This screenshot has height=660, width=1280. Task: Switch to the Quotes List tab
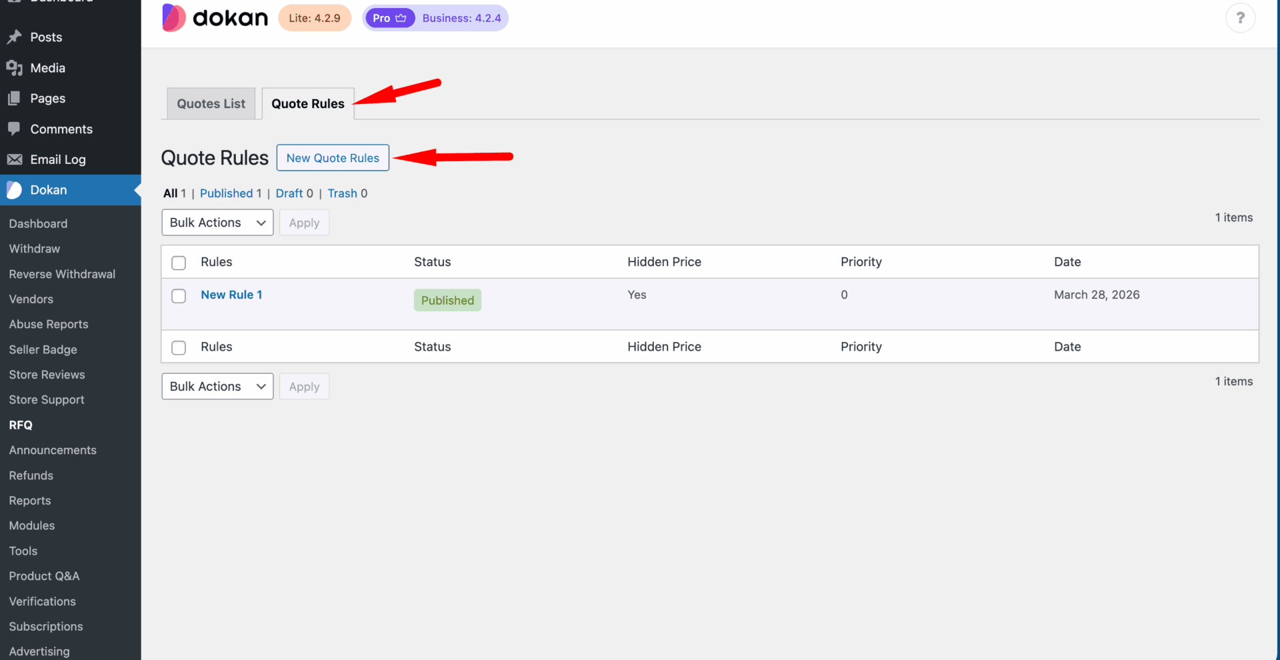point(211,104)
